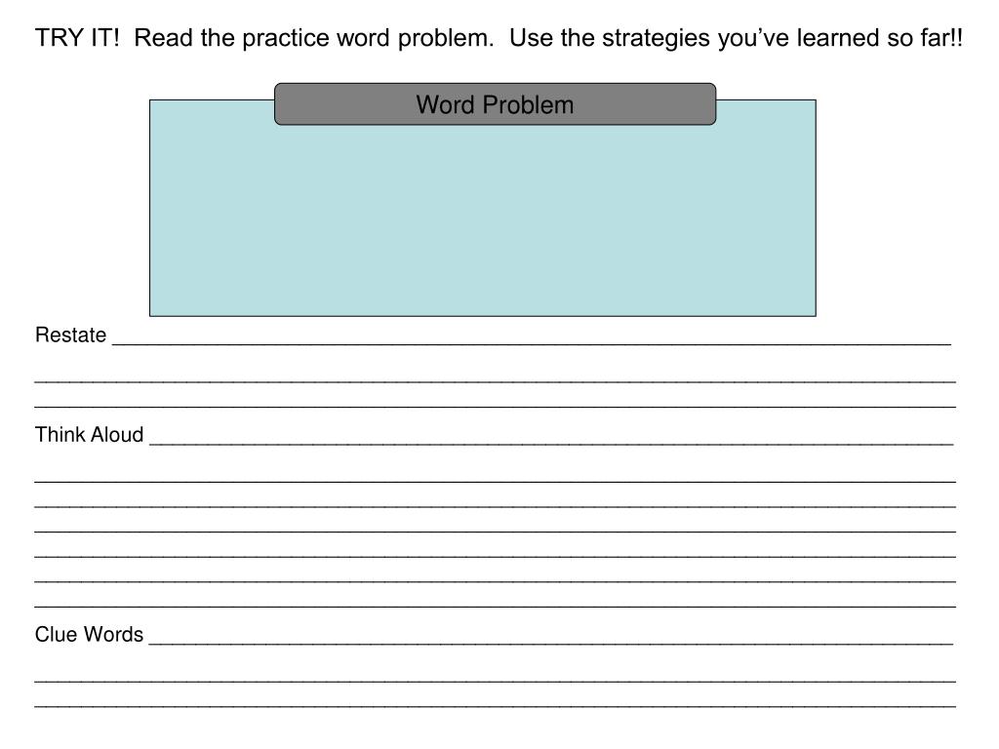The image size is (999, 749).
Task: Click the fifth line of Think Aloud section
Action: coord(495,555)
